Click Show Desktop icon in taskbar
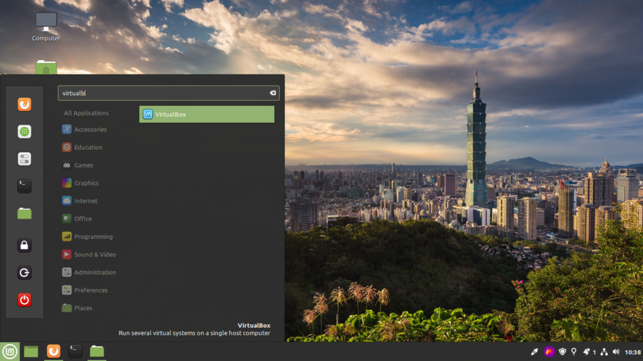643x361 pixels. pos(31,351)
